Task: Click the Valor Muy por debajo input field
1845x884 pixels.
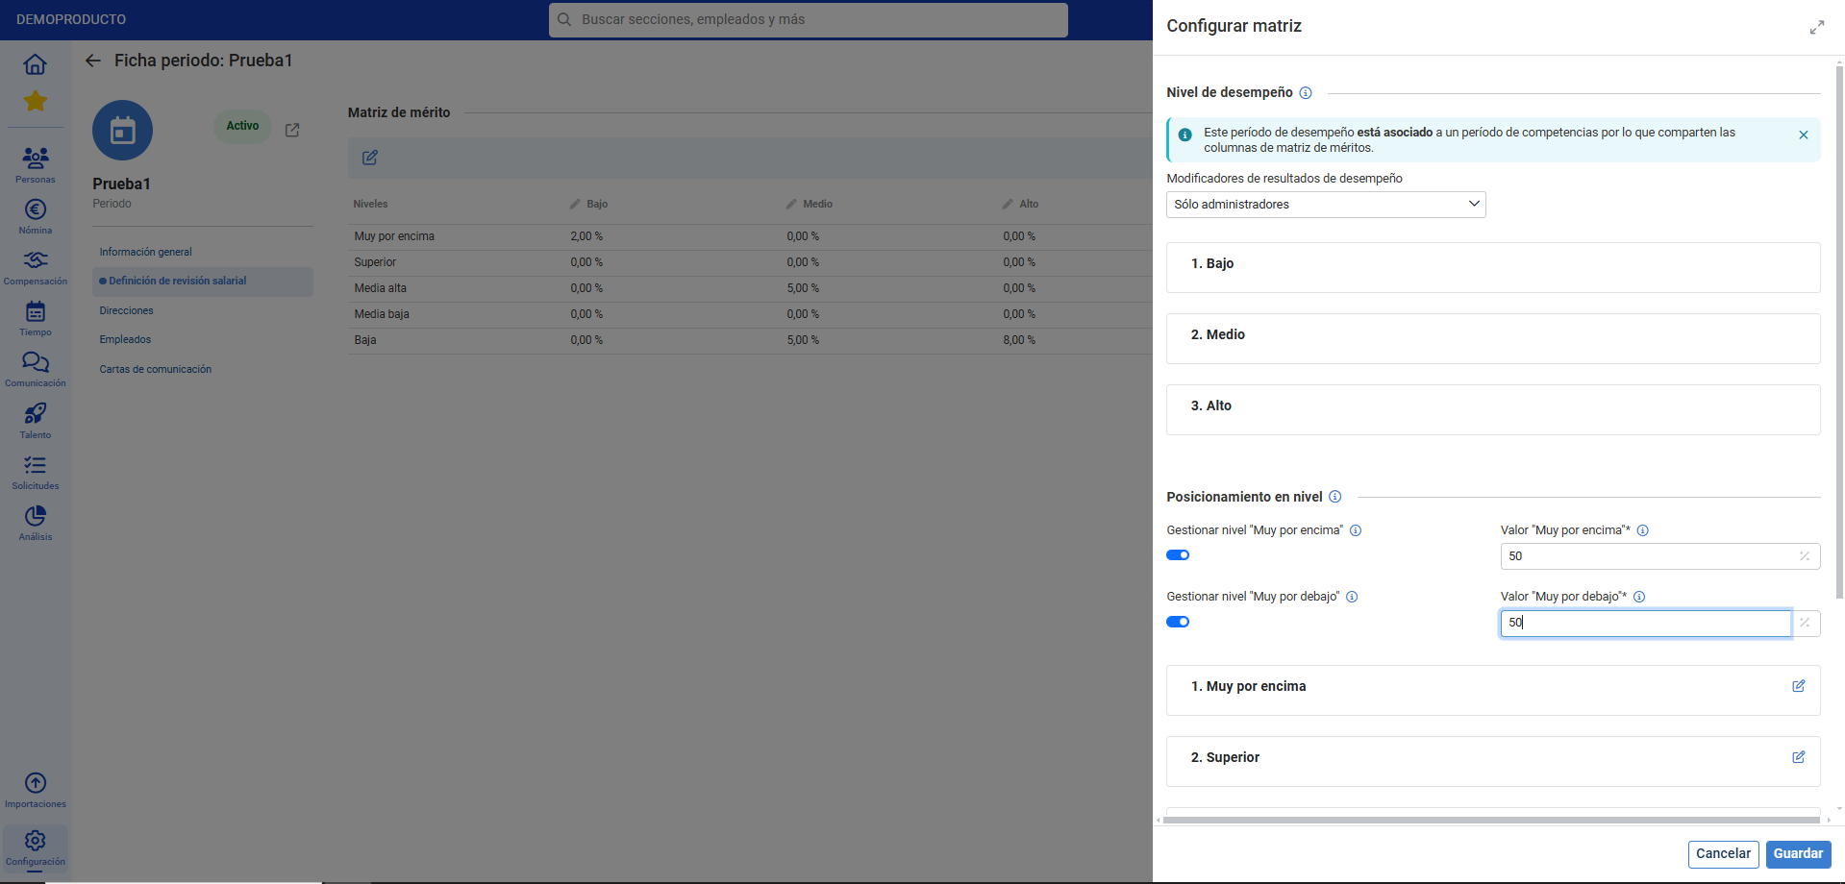Action: point(1646,624)
